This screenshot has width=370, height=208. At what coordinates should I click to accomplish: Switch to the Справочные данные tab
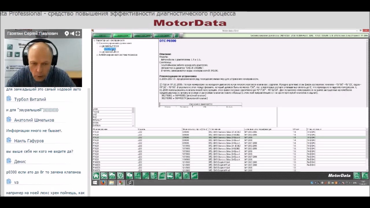(143, 36)
